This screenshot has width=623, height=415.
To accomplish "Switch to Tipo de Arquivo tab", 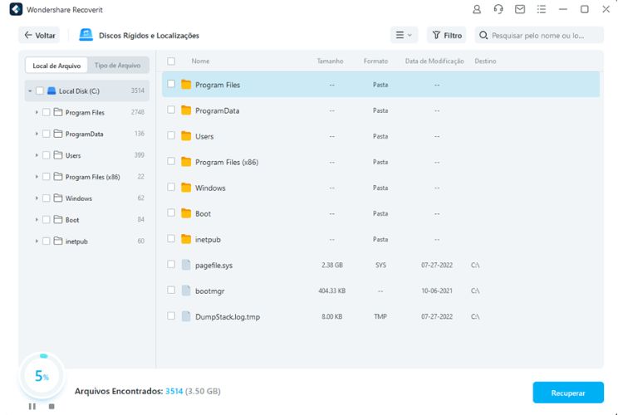I will coord(118,66).
